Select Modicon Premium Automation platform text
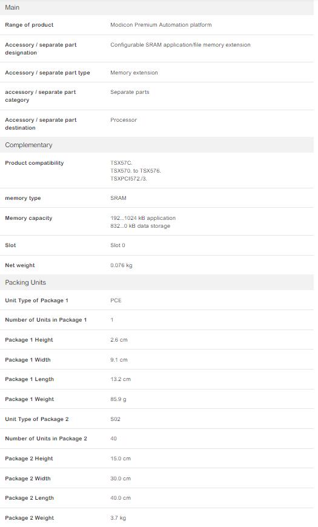The height and width of the screenshot is (527, 318). [161, 25]
